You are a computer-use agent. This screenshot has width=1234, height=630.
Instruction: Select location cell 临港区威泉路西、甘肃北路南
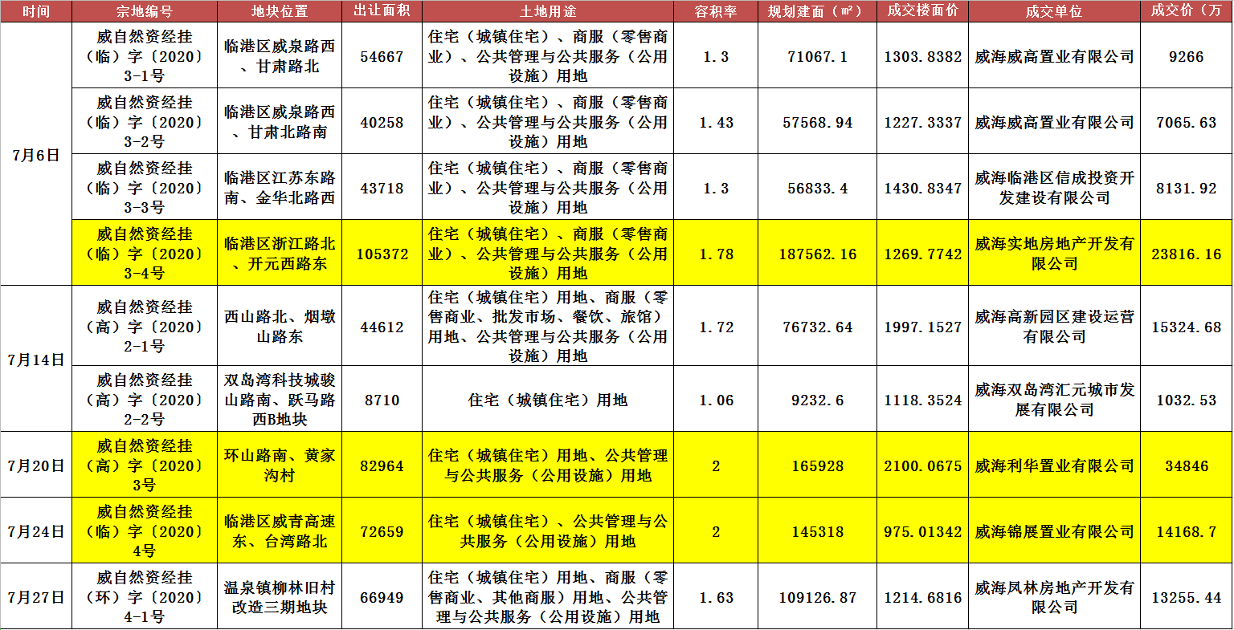280,122
